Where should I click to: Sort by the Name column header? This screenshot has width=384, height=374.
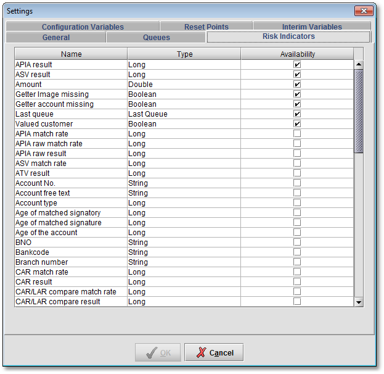click(71, 54)
